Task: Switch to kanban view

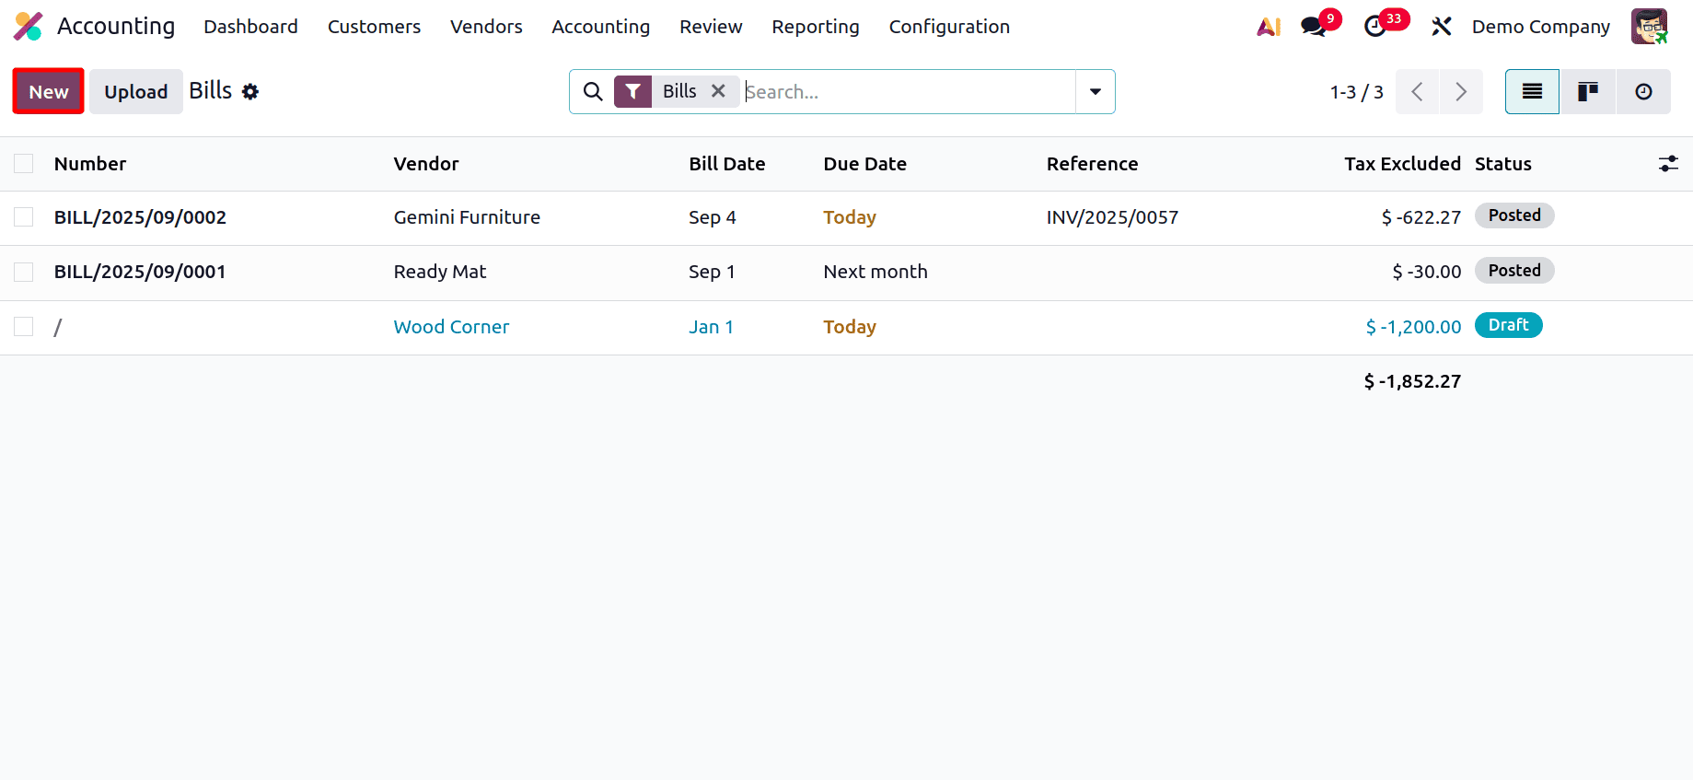Action: [x=1588, y=91]
